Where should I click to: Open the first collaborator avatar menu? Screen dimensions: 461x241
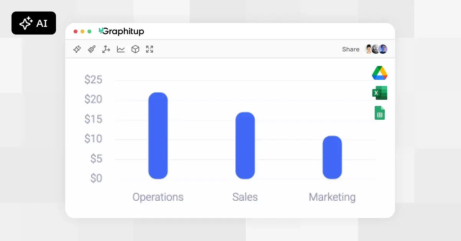click(x=368, y=49)
